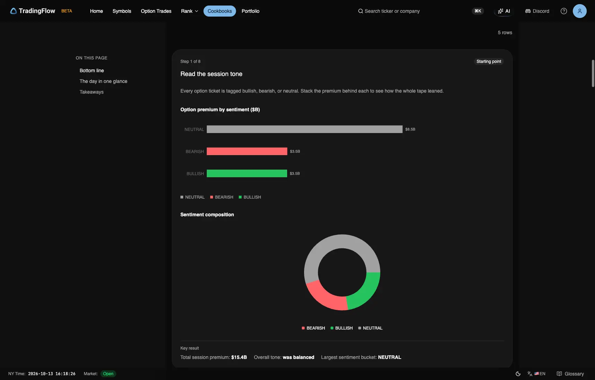Image resolution: width=595 pixels, height=380 pixels.
Task: Toggle NEUTRAL legend in bar chart
Action: [x=193, y=197]
